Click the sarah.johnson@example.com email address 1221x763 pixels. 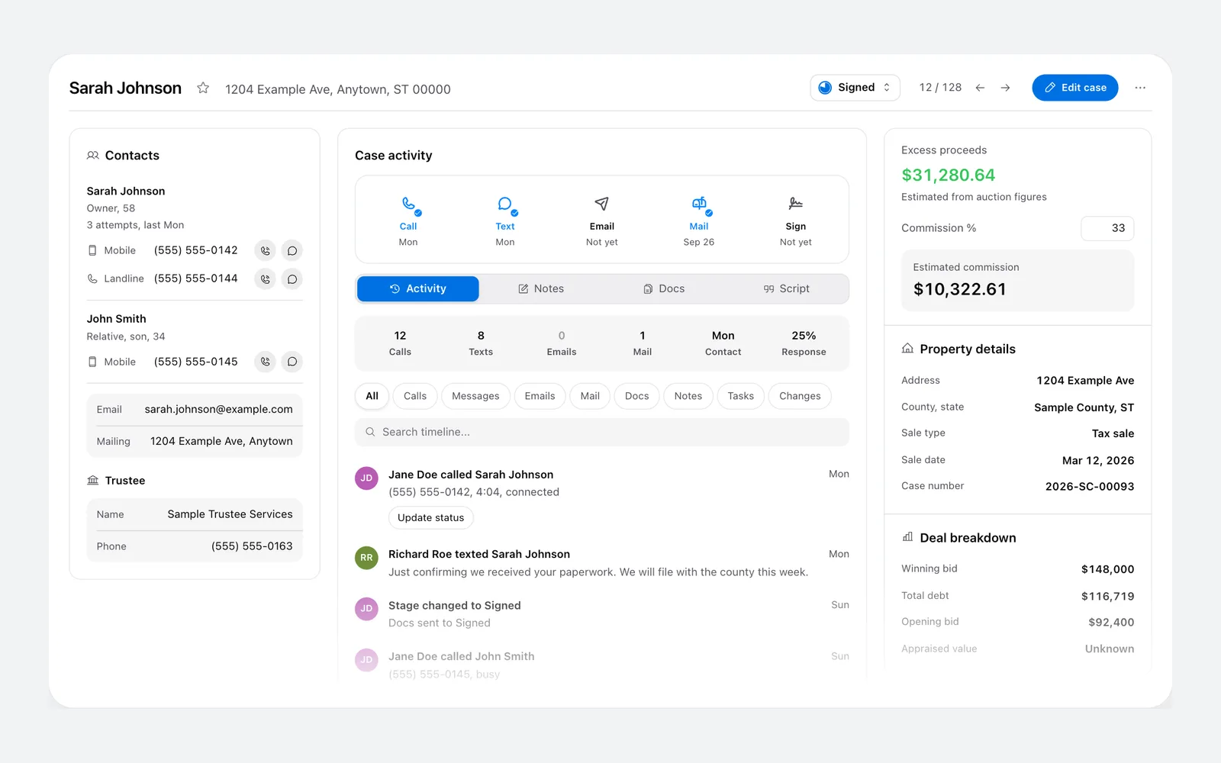tap(219, 410)
